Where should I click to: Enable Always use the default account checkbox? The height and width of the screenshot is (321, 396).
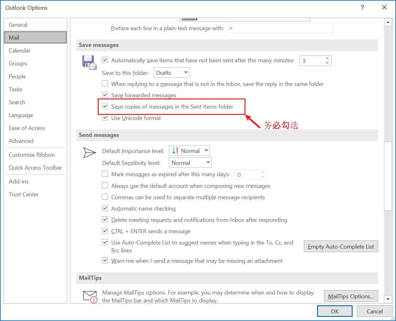[105, 186]
